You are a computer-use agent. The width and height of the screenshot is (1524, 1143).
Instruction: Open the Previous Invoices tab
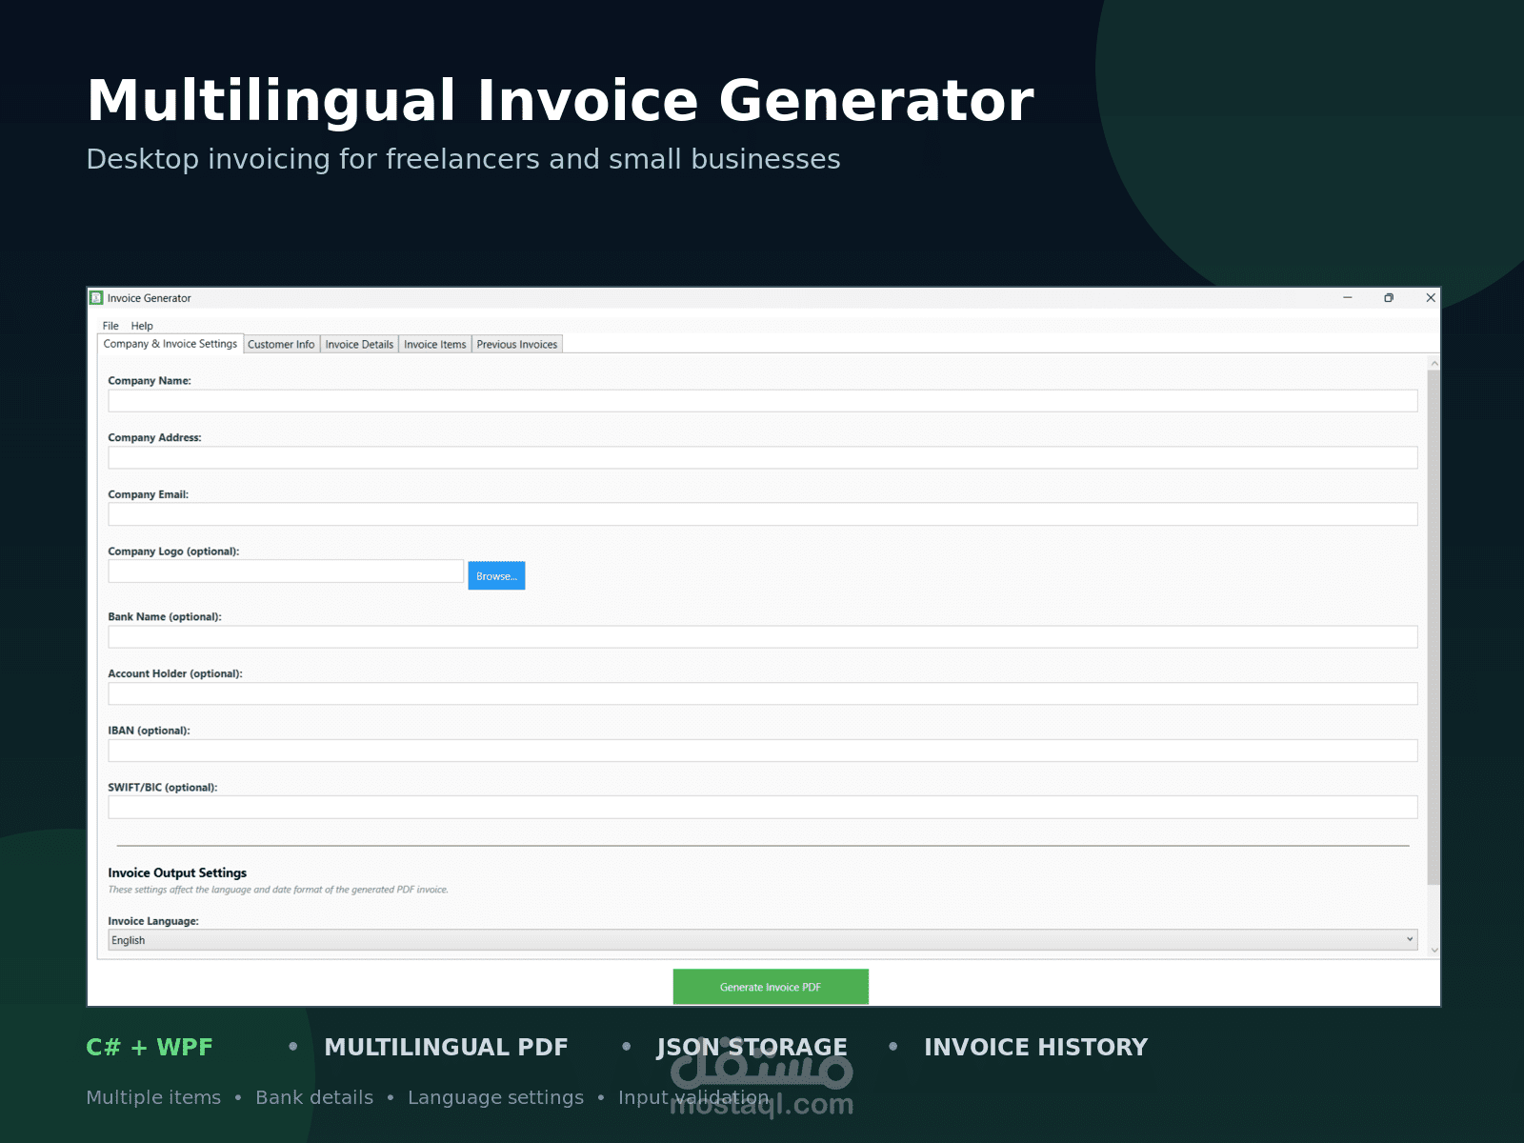coord(517,345)
